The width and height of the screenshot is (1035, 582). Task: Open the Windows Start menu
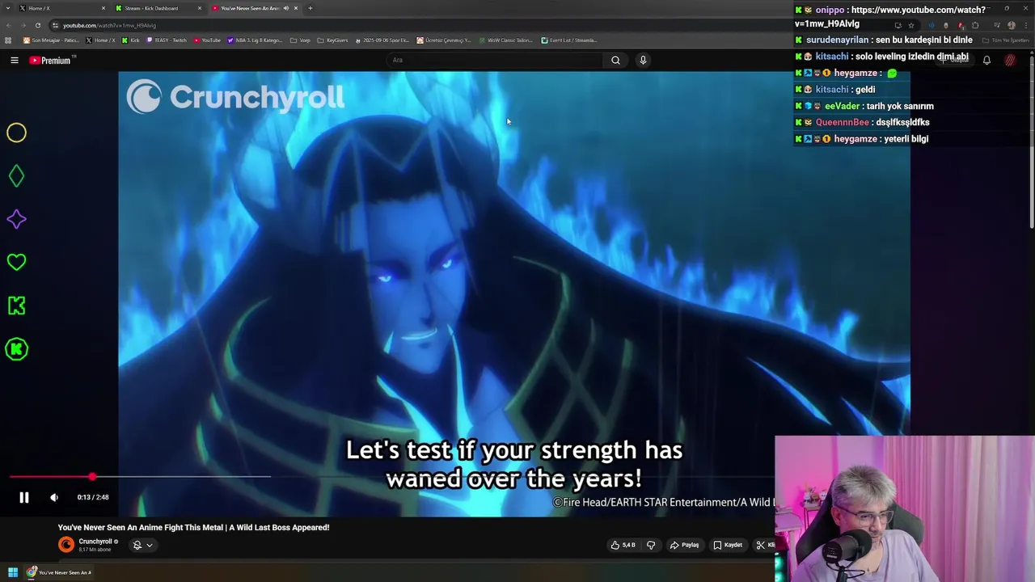pos(13,572)
